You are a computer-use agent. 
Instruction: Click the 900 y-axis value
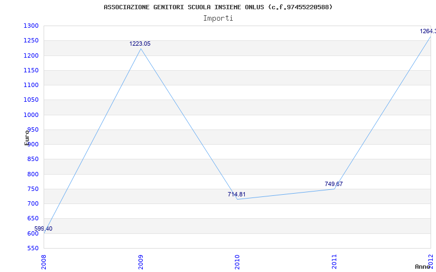coord(33,144)
